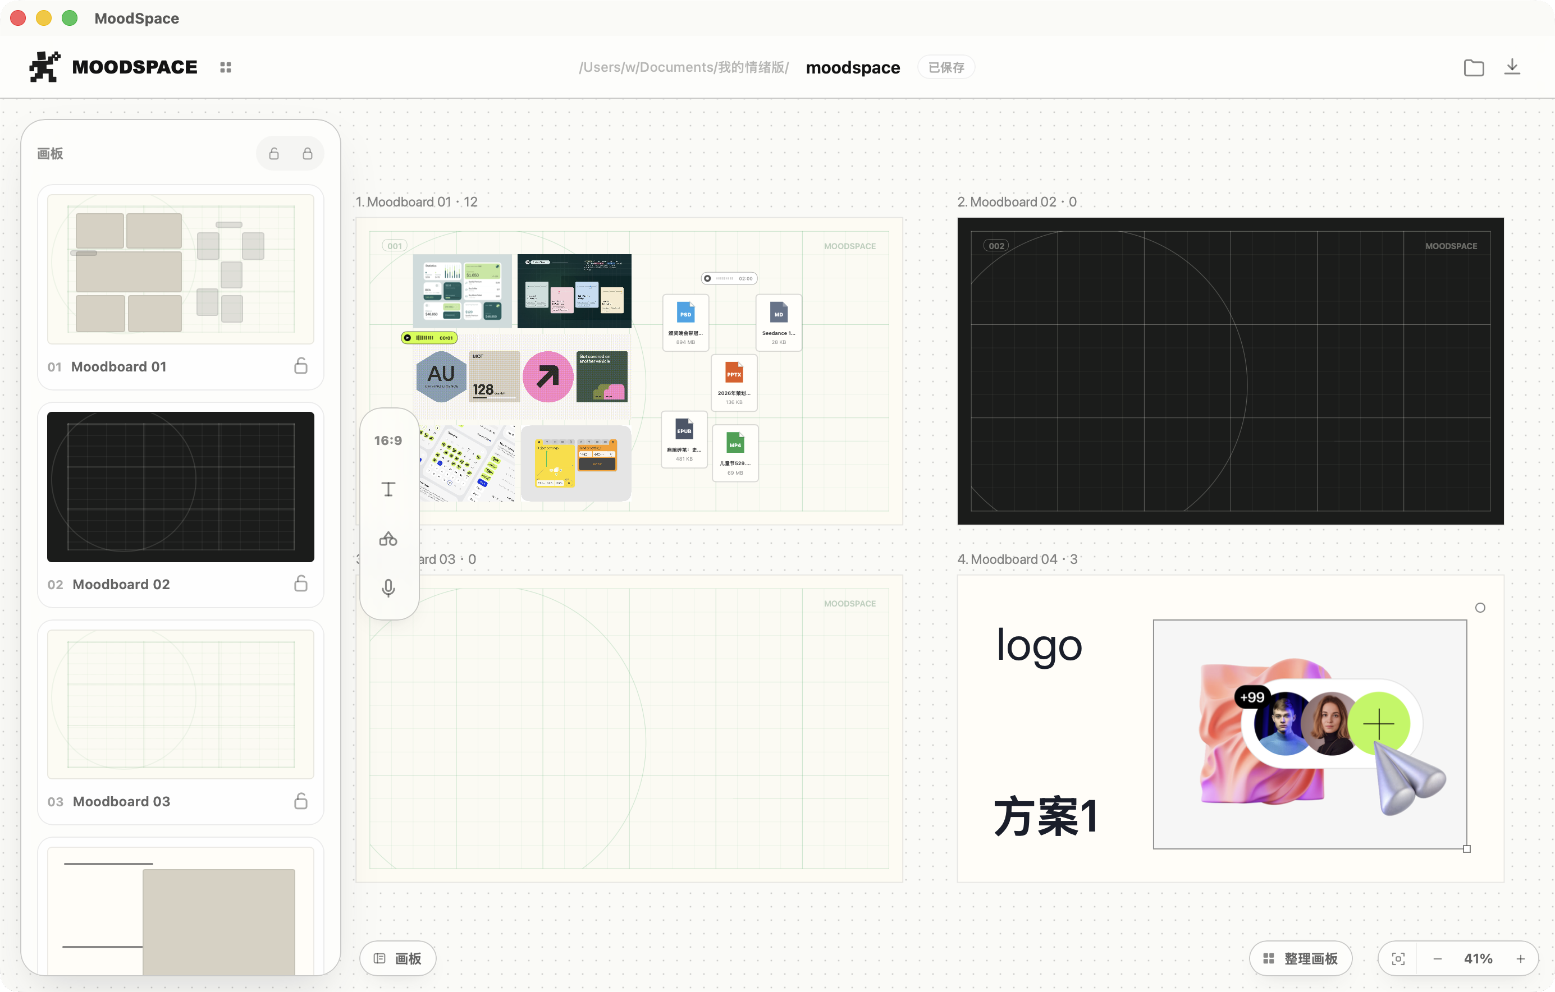Unlock all boards with open padlock icon
This screenshot has width=1555, height=992.
click(274, 154)
